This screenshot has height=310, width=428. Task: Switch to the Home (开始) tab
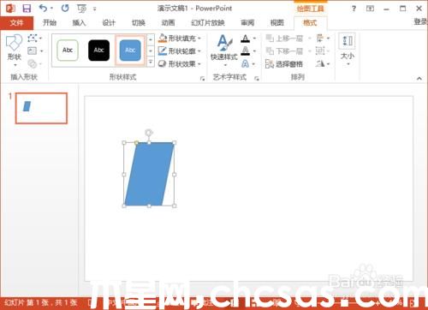tap(50, 22)
